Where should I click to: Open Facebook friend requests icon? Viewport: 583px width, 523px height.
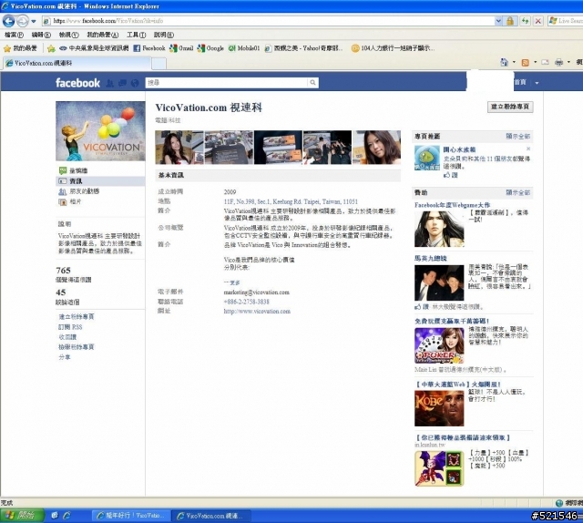click(x=110, y=83)
